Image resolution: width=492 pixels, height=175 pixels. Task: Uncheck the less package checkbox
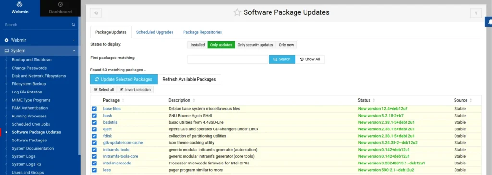coord(94,170)
